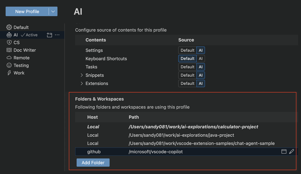Select the java-project folder row
Screen dimensions: 301x174
point(181,135)
